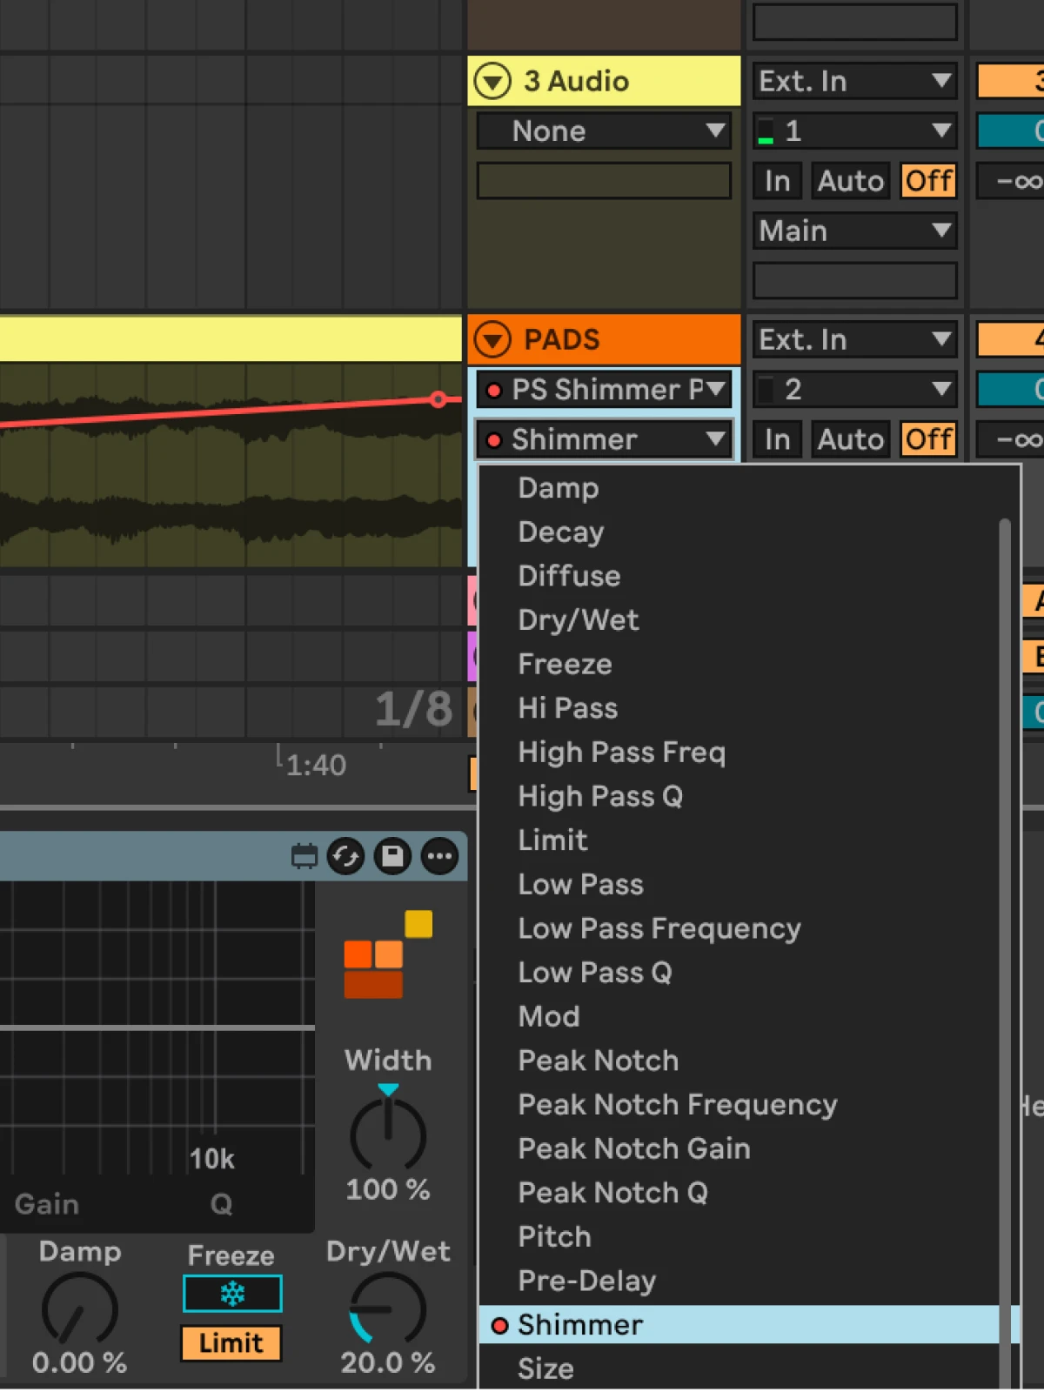Set 3 Audio monitor to Off
Viewport: 1044px width, 1392px height.
(x=928, y=181)
